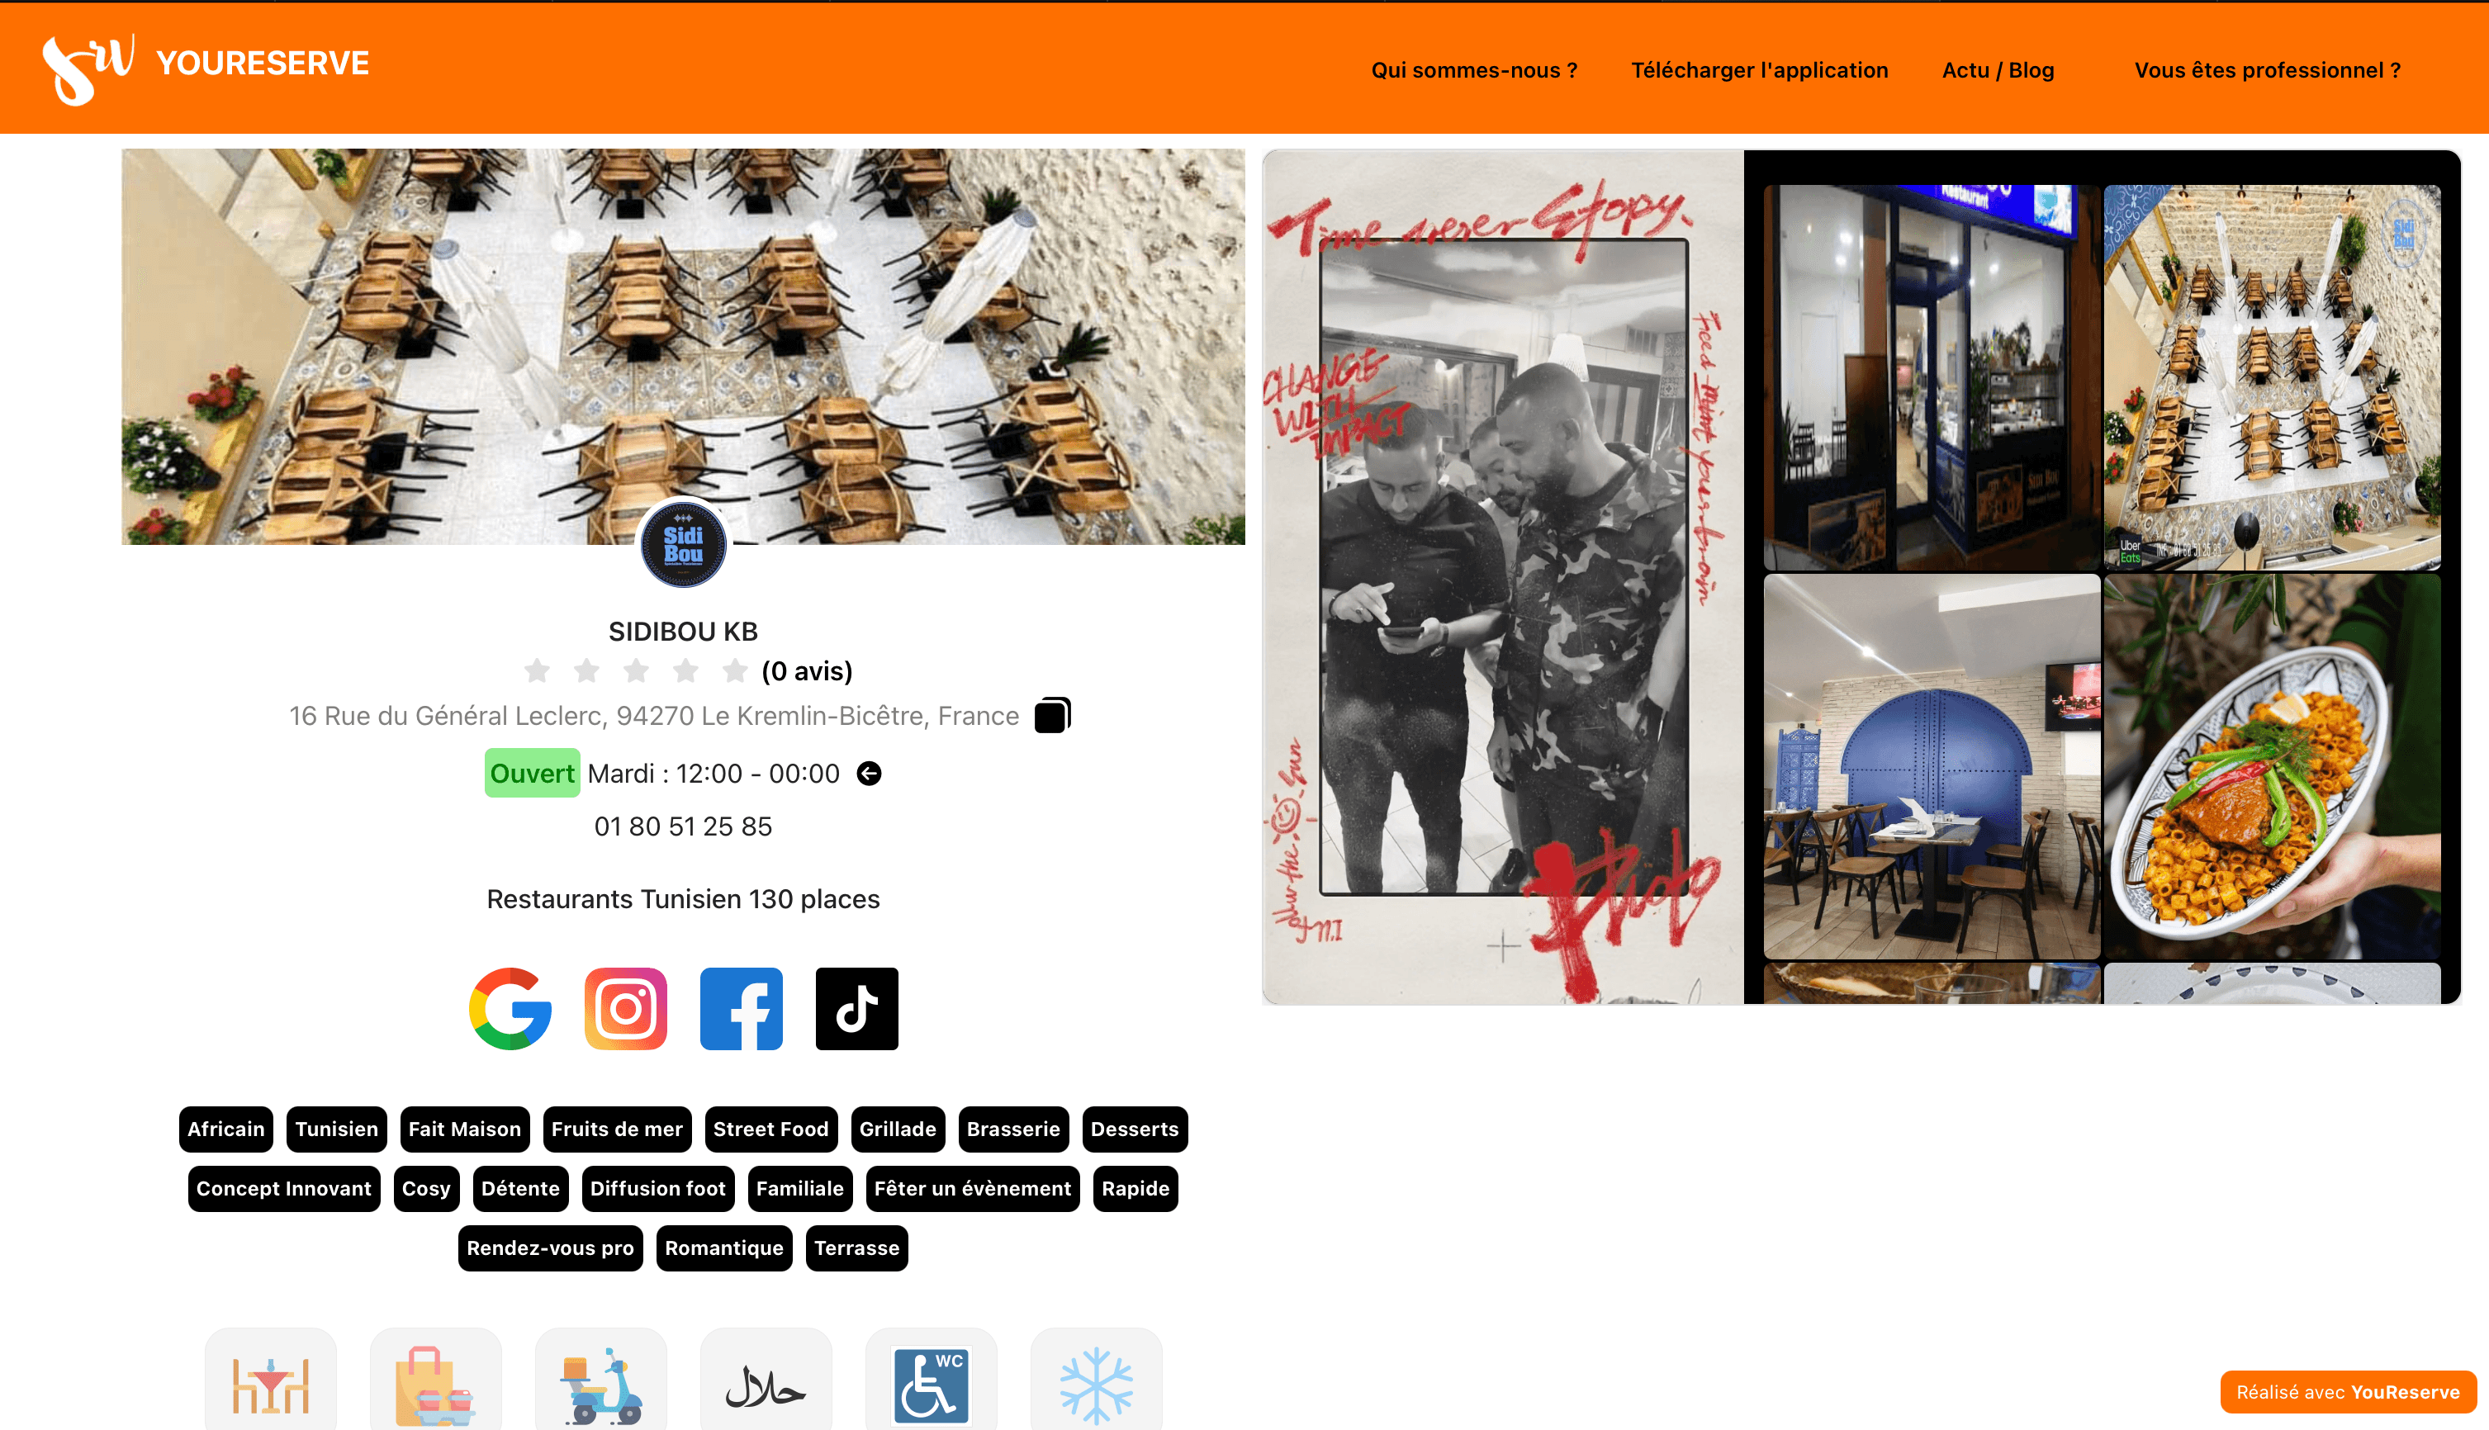Click the takeaway bag icon
2489x1430 pixels.
[435, 1385]
